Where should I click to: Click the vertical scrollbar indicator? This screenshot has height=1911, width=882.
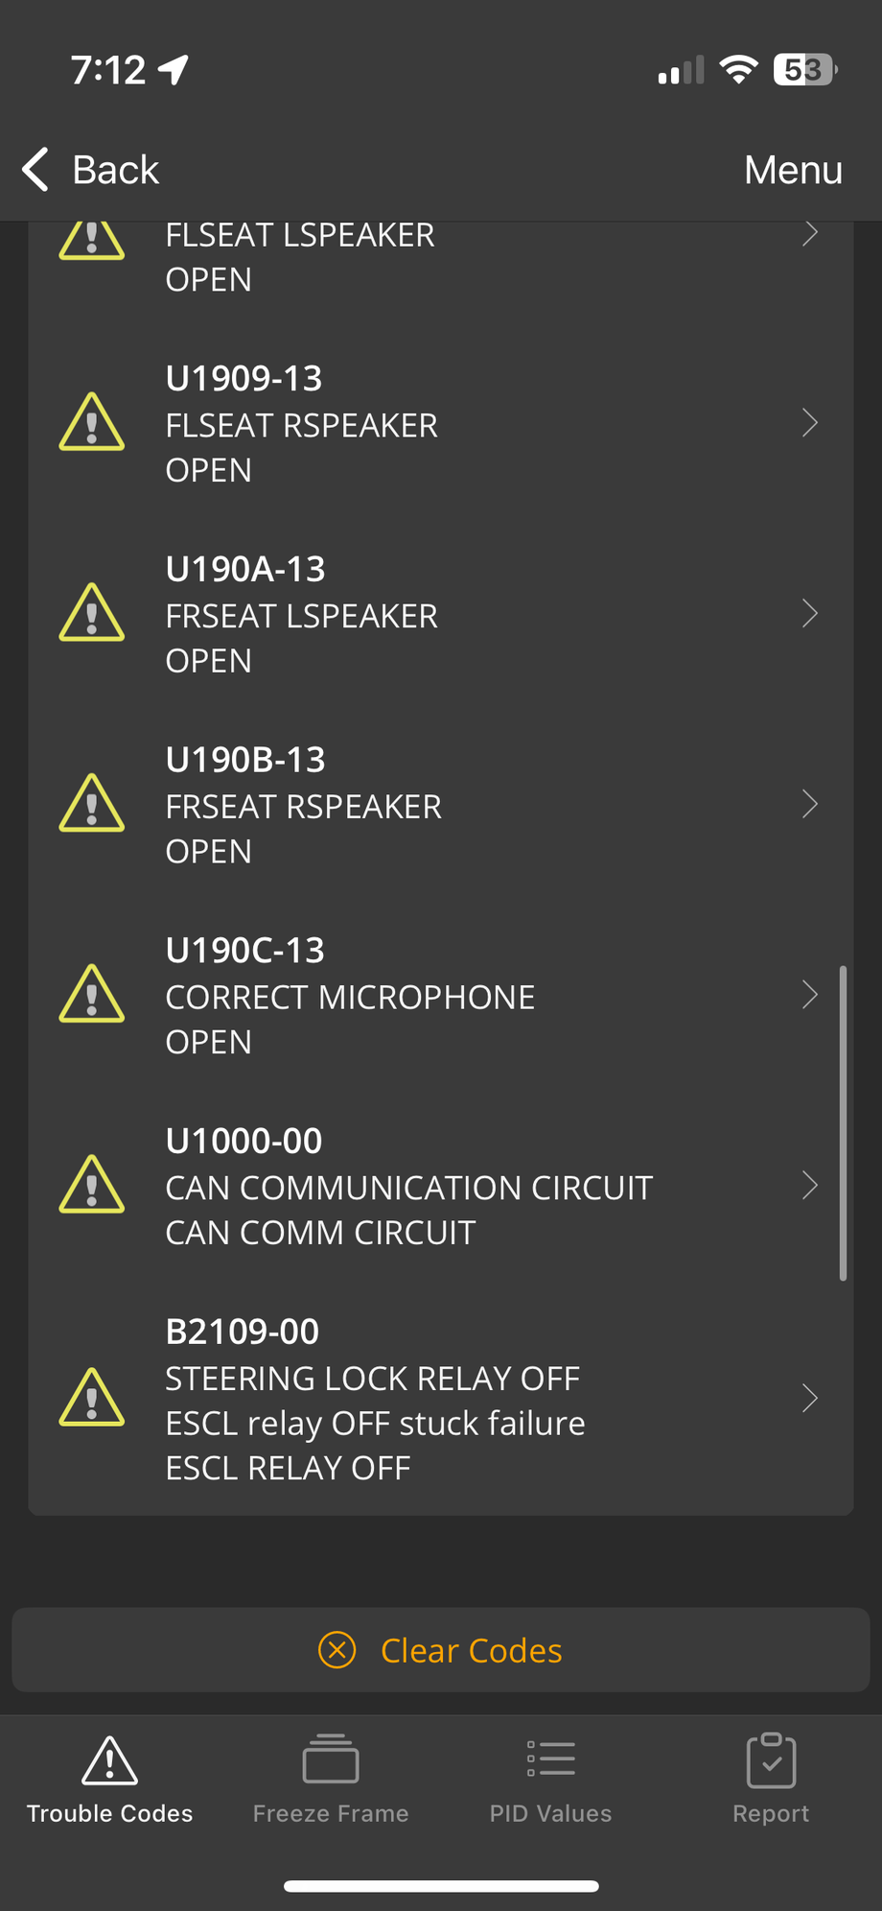pos(843,1122)
